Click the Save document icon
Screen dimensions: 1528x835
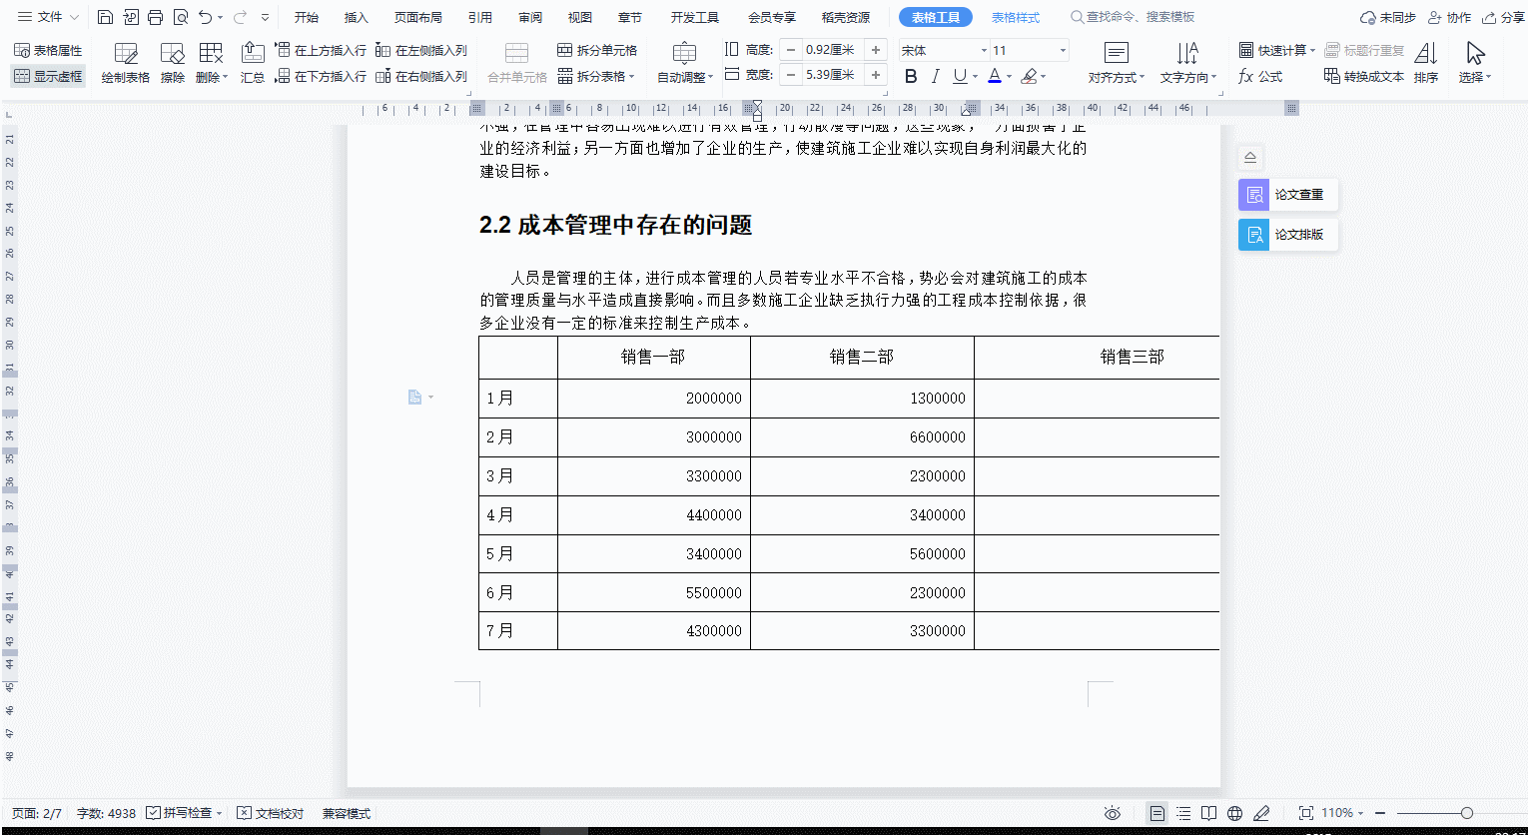[105, 17]
